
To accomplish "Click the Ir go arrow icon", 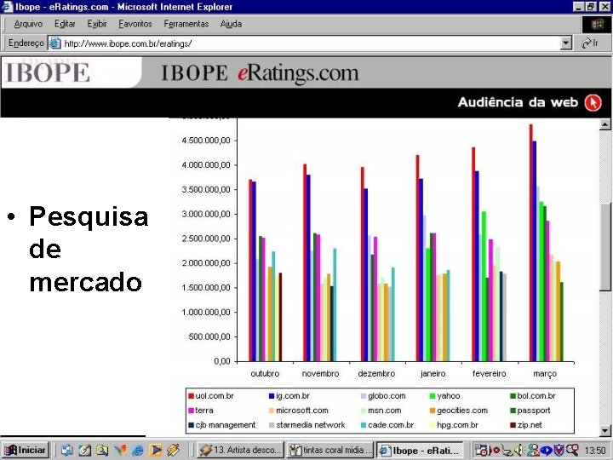I will click(586, 43).
